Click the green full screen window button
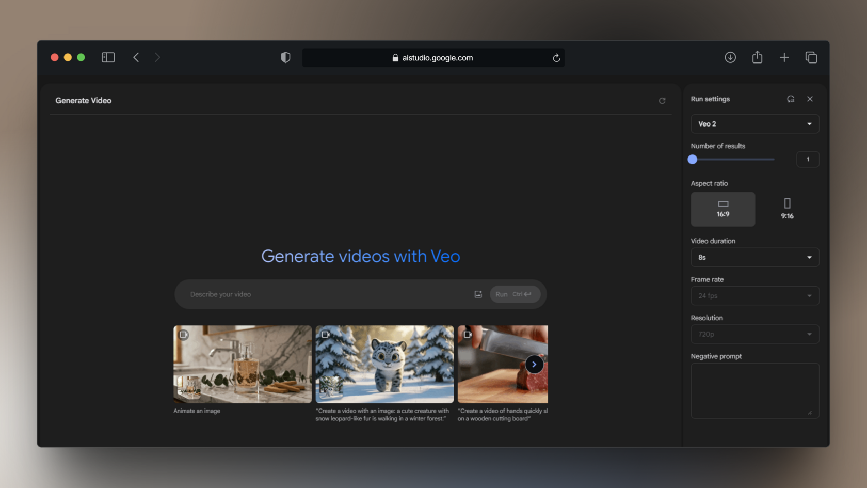 tap(81, 57)
